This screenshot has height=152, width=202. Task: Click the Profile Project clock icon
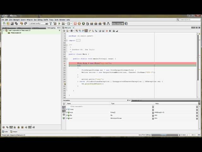tap(69, 23)
